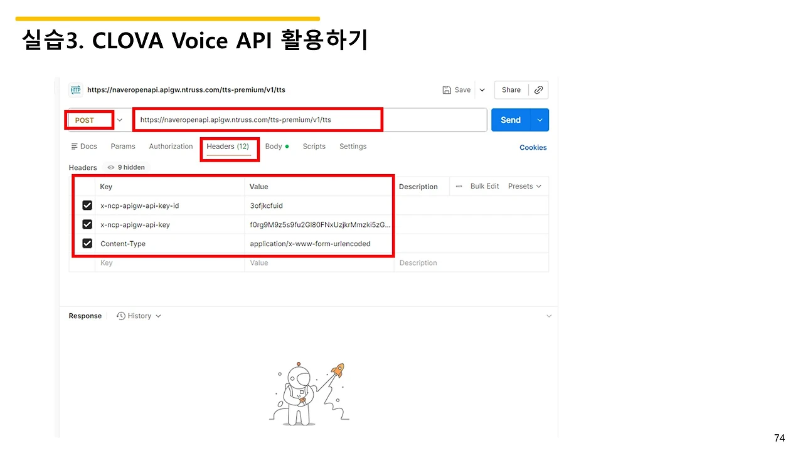
Task: Click the x-ncp-apigw-api-key-id key cell
Action: [x=169, y=205]
